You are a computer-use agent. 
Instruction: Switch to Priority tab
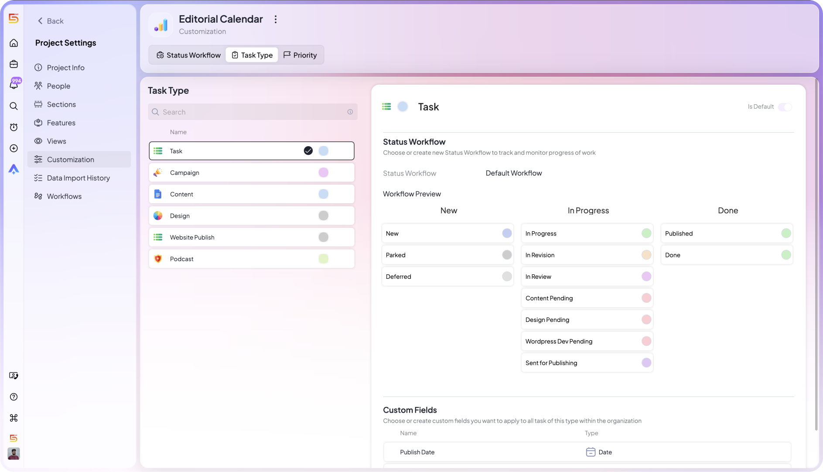pyautogui.click(x=300, y=55)
